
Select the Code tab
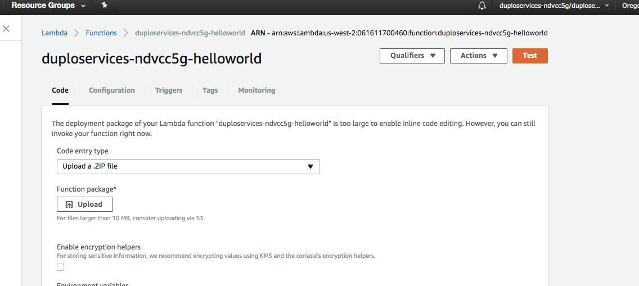click(60, 90)
